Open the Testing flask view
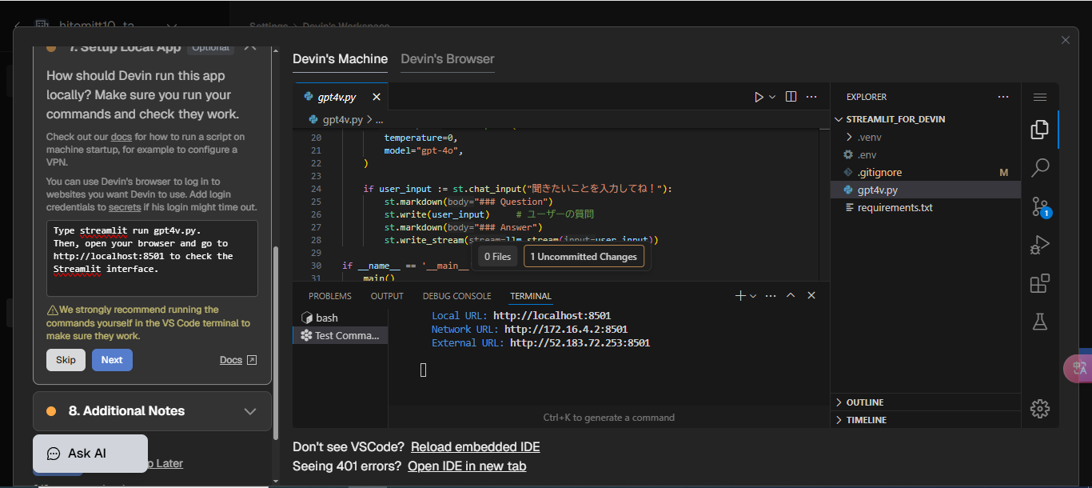The height and width of the screenshot is (488, 1092). click(1039, 322)
